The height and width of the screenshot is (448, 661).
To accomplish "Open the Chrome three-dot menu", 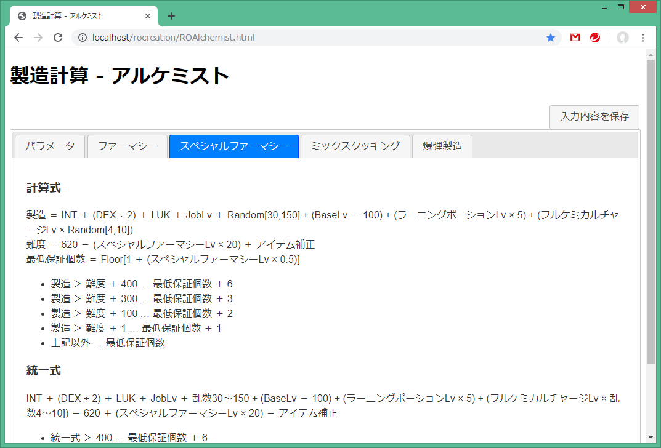I will tap(643, 38).
